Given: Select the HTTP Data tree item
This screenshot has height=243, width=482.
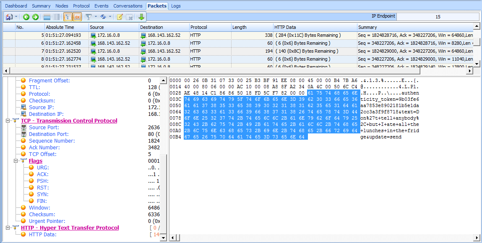Looking at the screenshot, I should pyautogui.click(x=43, y=234).
